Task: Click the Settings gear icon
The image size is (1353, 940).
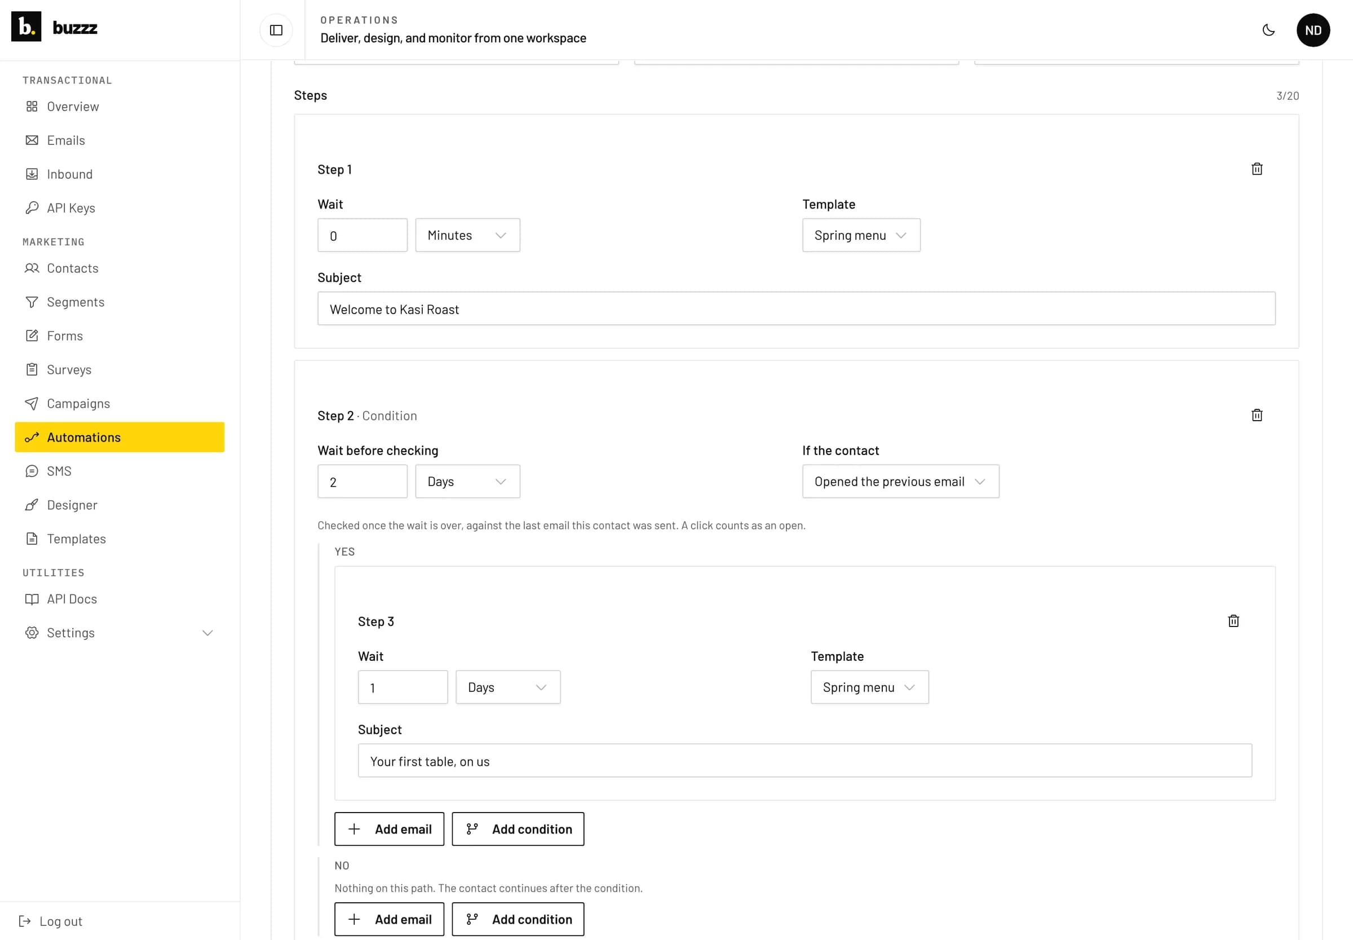Action: pos(32,633)
